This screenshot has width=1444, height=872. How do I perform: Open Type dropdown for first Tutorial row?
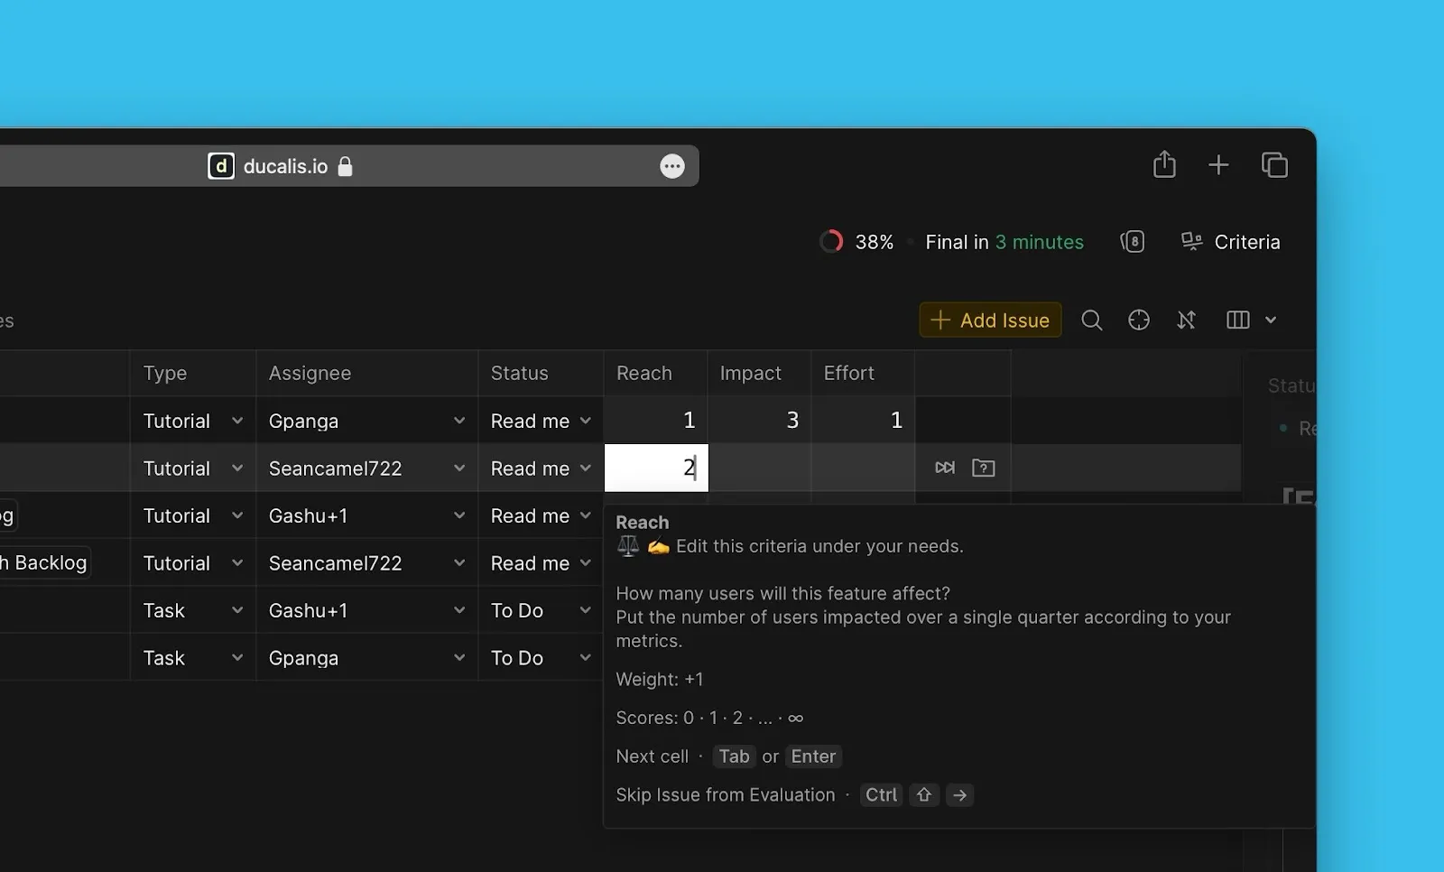click(x=236, y=421)
